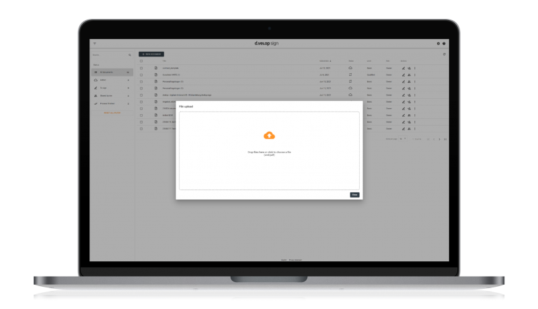This screenshot has width=538, height=309.
Task: Tick the select-all checkbox in table header
Action: (x=141, y=61)
